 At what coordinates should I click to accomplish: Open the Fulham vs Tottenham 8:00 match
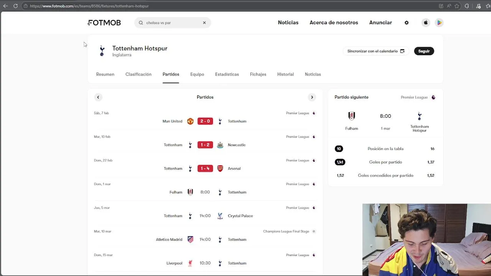(x=205, y=192)
